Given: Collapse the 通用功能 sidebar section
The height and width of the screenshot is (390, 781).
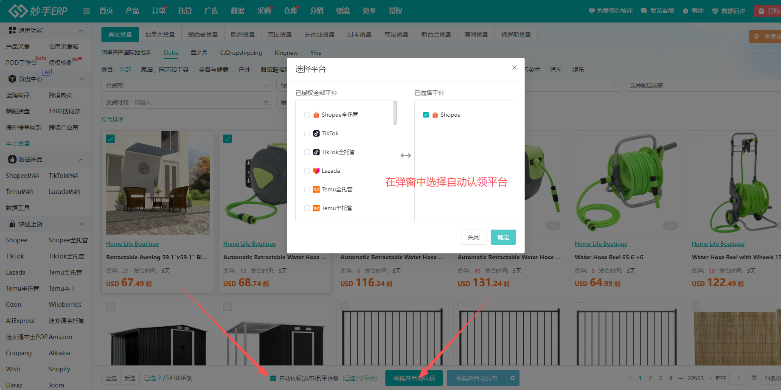Looking at the screenshot, I should 81,31.
